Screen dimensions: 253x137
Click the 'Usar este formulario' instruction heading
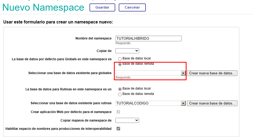point(58,22)
